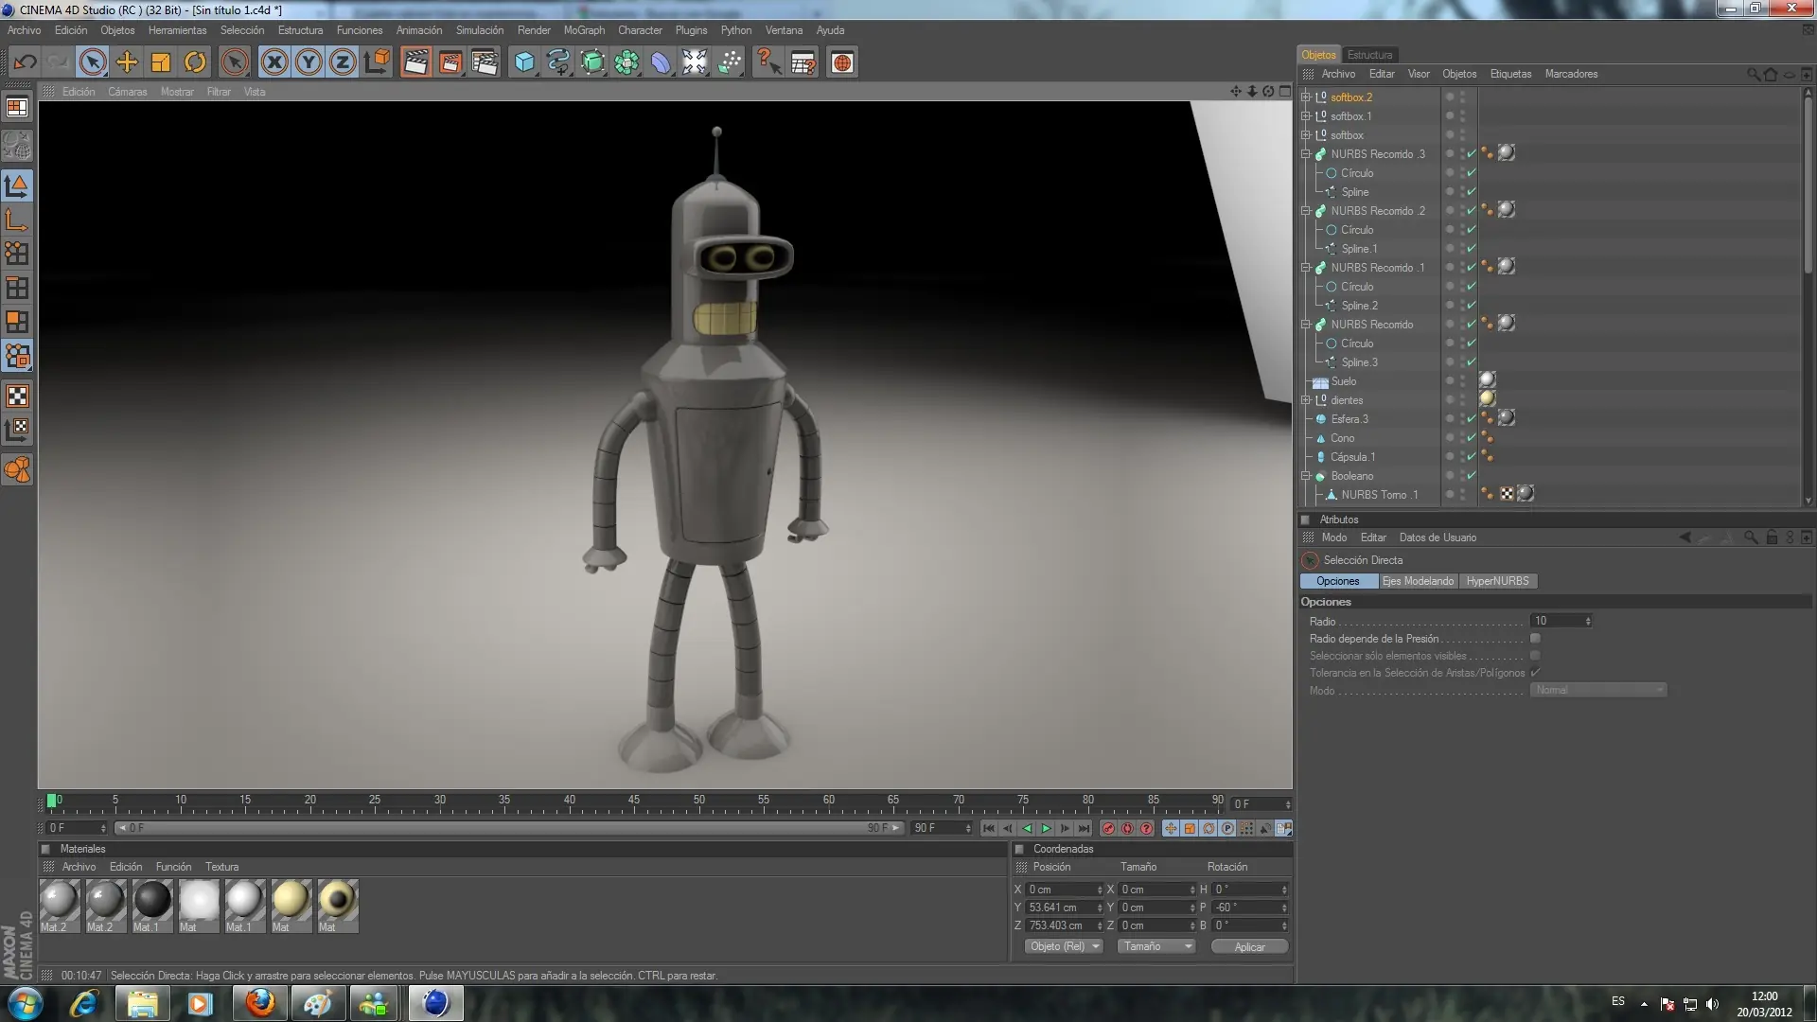Toggle the enable checkmark for Cono
The height and width of the screenshot is (1022, 1817).
(x=1472, y=438)
